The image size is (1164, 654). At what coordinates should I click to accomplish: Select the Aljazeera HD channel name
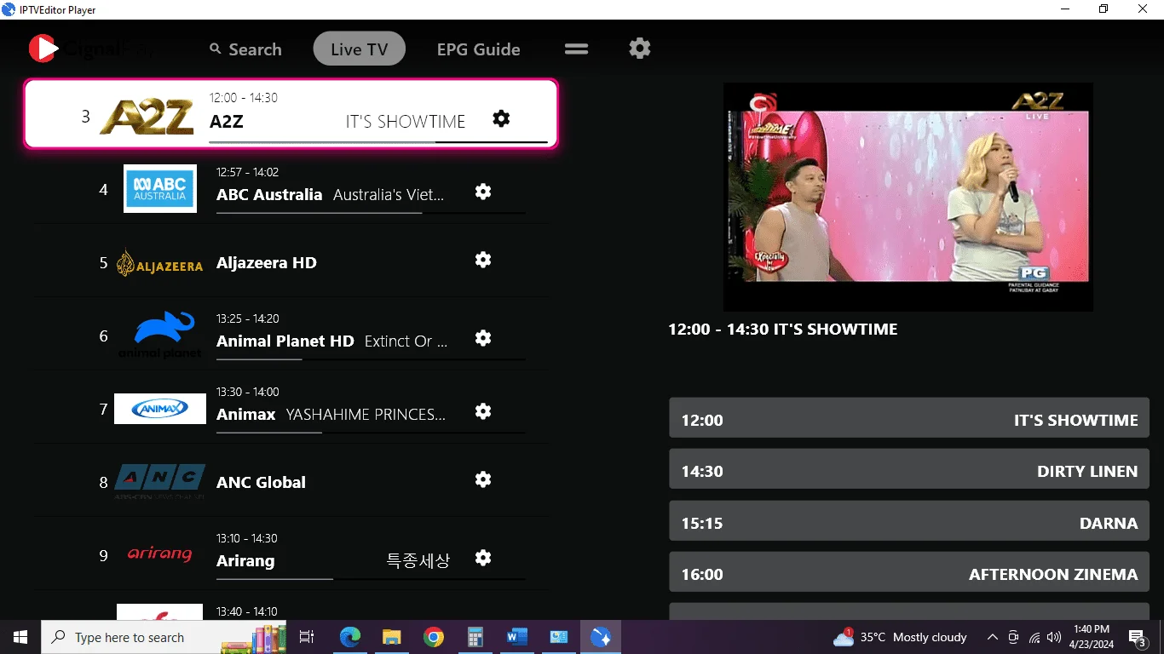coord(267,262)
